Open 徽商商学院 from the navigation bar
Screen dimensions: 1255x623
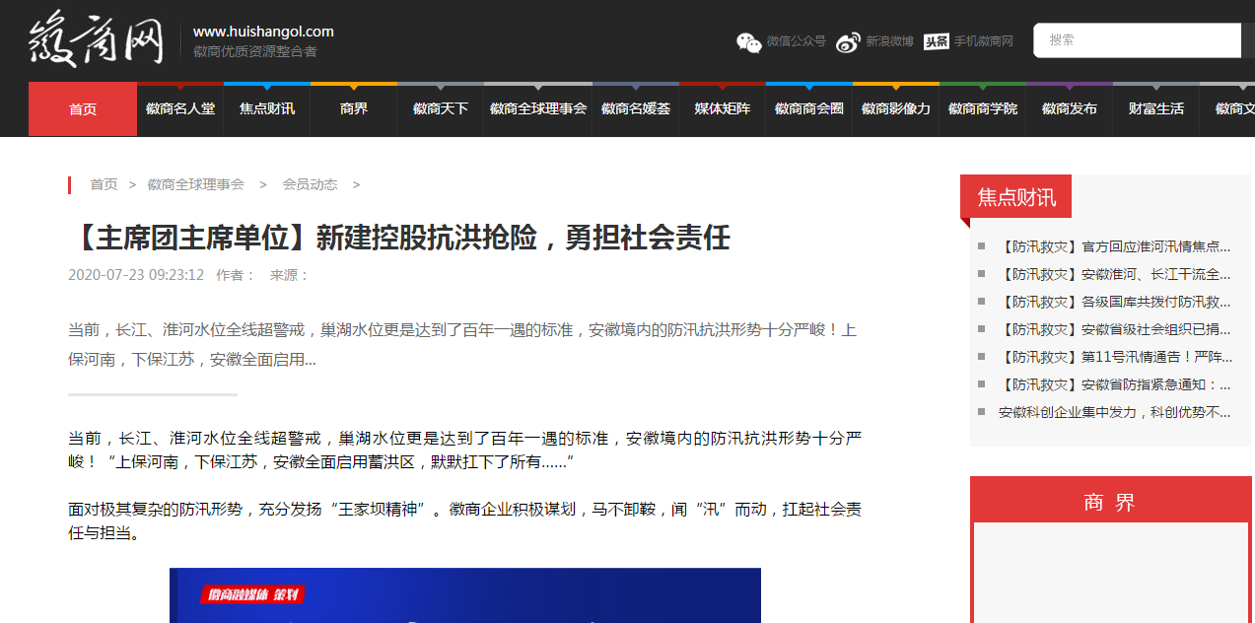click(983, 109)
